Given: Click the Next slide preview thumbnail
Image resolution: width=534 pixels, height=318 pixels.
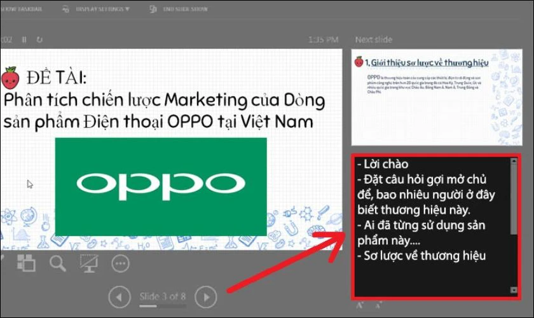Looking at the screenshot, I should click(x=437, y=97).
